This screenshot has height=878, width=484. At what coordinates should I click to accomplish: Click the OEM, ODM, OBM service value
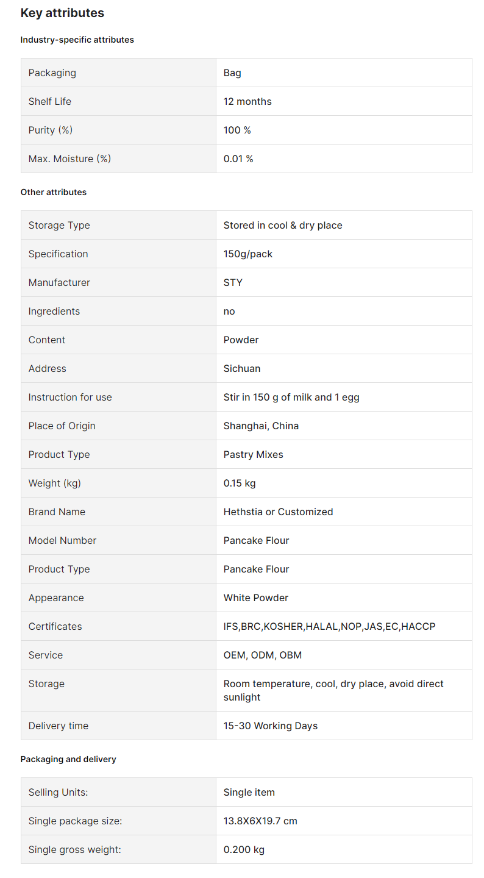tap(263, 655)
